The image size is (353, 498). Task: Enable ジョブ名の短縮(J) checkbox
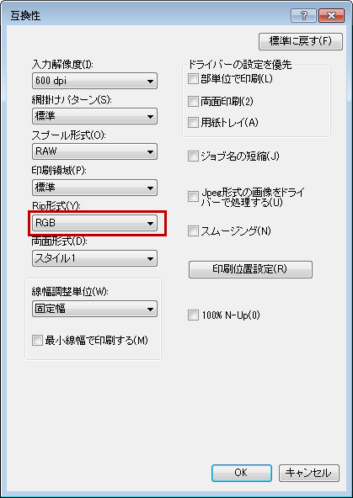point(193,156)
